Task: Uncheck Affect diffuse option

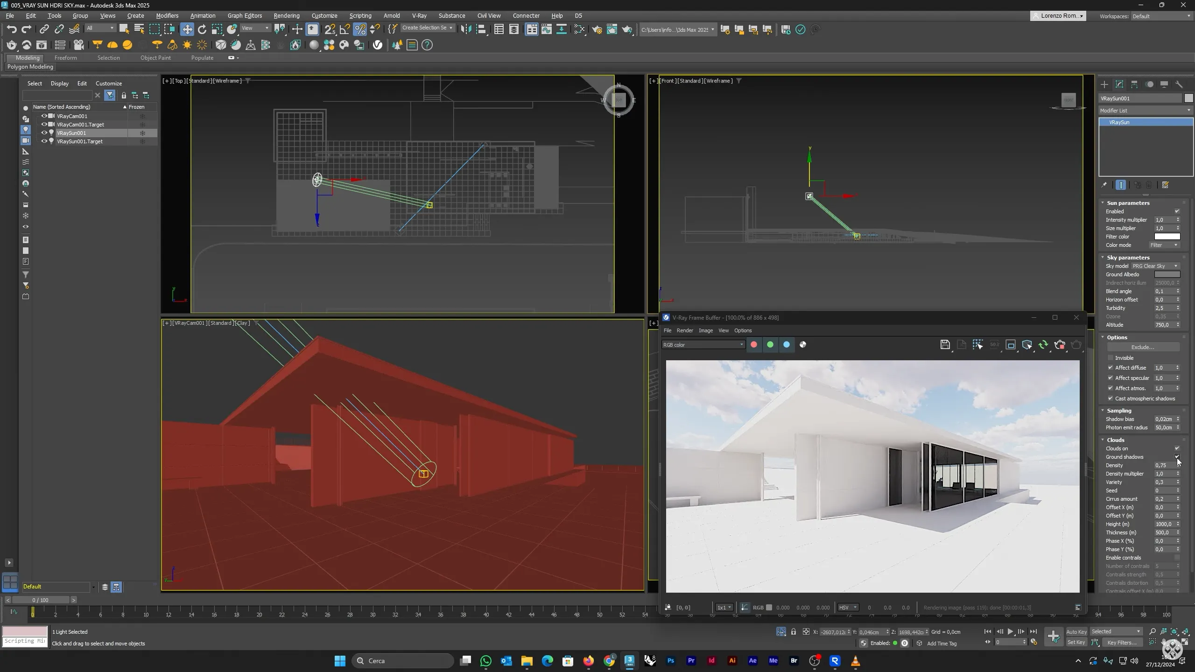Action: 1111,368
